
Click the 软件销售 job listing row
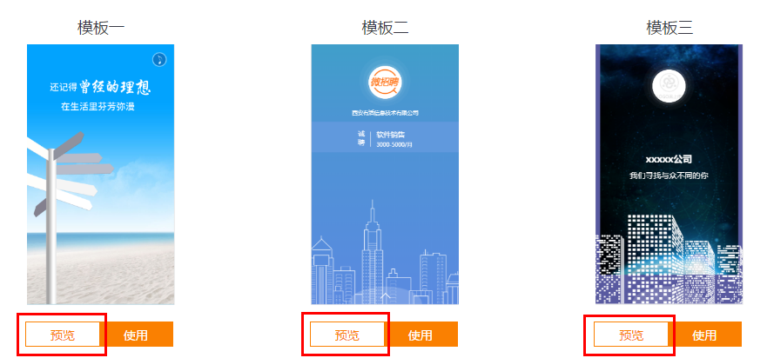[385, 137]
